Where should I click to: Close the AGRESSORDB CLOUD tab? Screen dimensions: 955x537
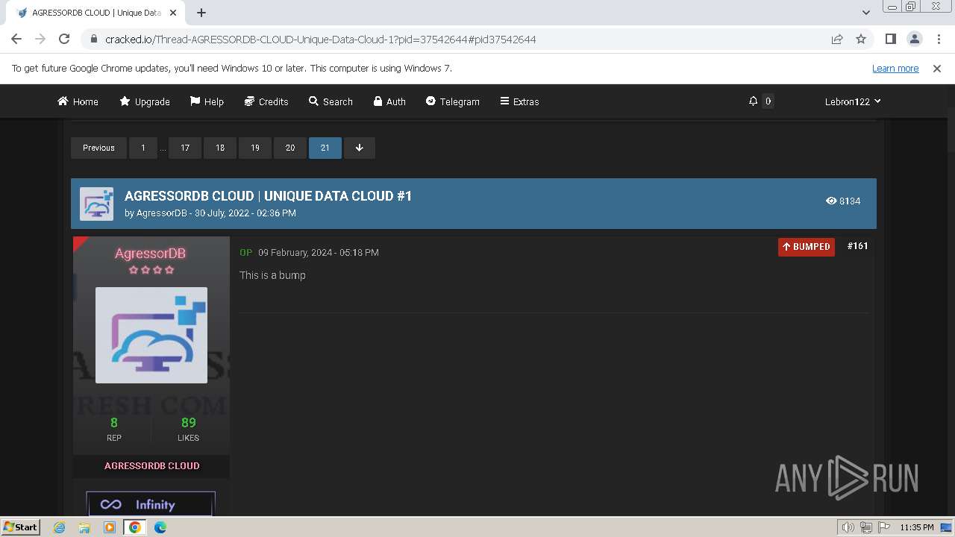point(174,13)
